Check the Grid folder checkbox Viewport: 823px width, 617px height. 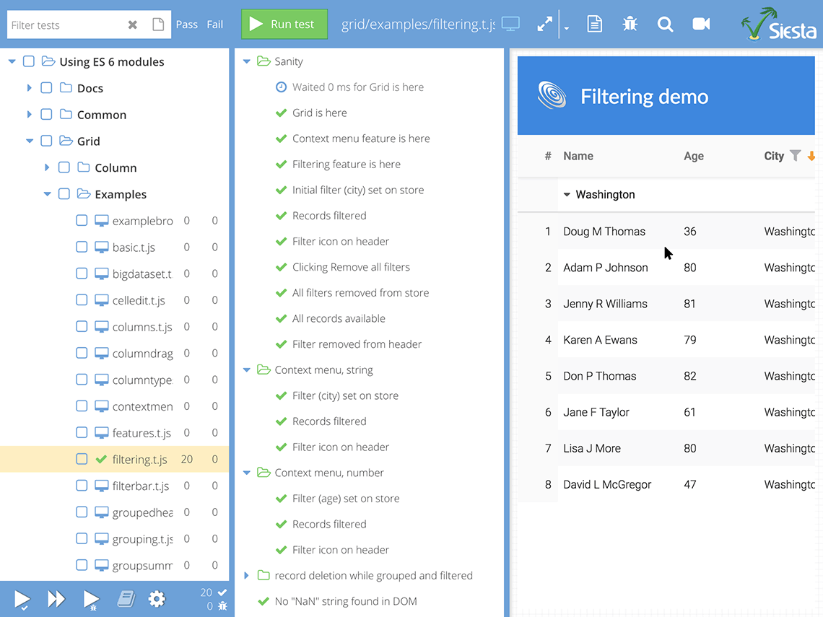point(47,141)
